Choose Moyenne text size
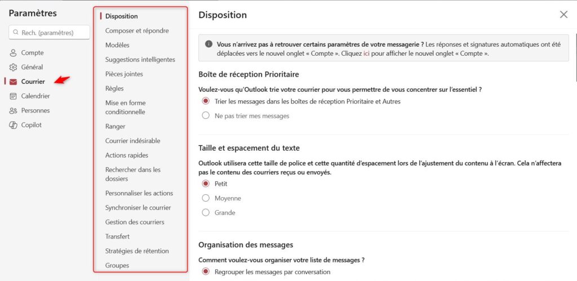The height and width of the screenshot is (281, 577). [206, 198]
